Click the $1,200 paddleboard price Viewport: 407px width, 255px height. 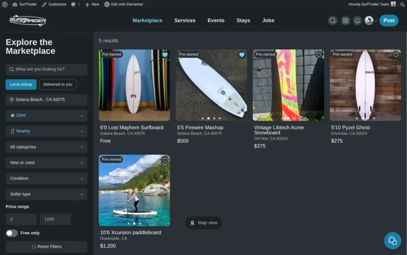point(108,246)
